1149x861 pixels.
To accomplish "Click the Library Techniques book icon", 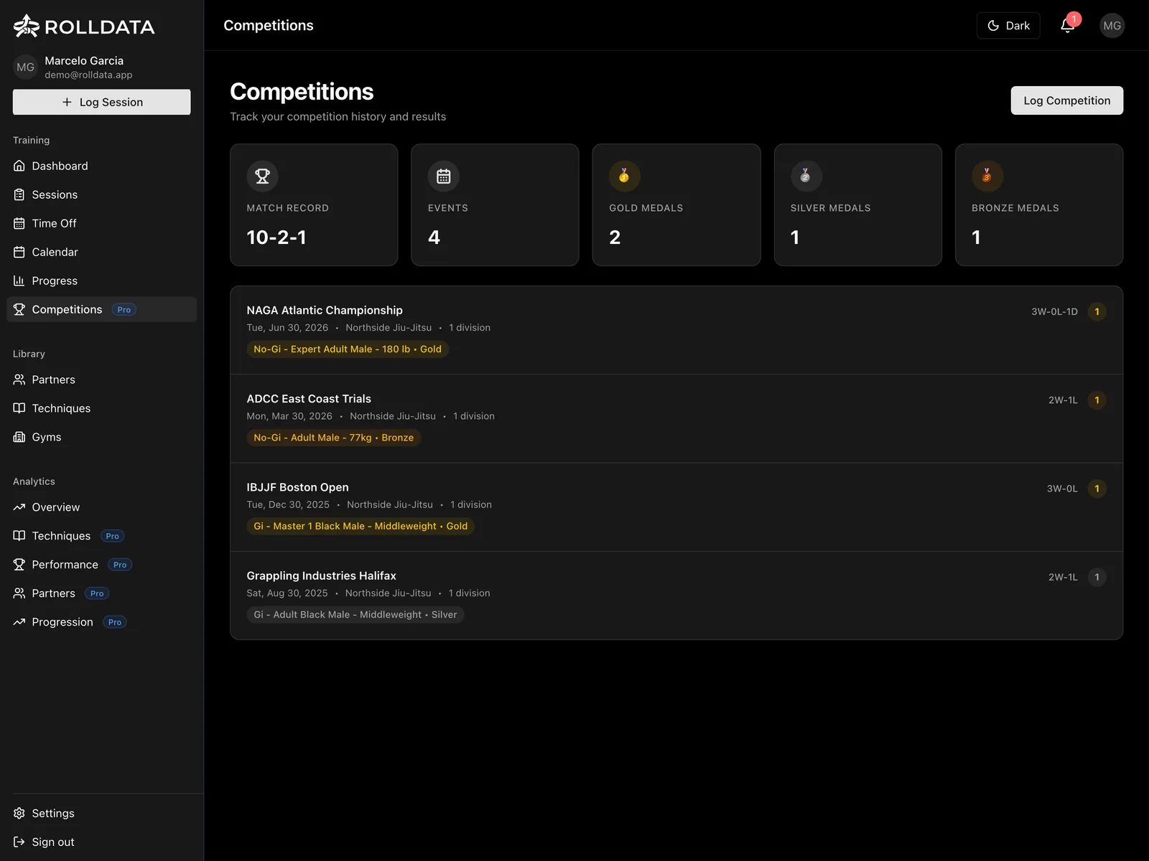I will (19, 408).
